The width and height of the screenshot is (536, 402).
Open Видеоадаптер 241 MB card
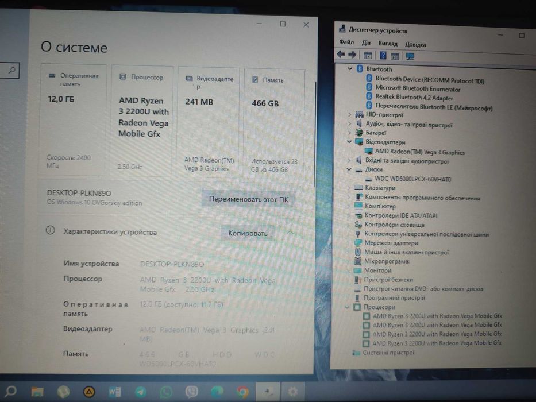click(209, 122)
